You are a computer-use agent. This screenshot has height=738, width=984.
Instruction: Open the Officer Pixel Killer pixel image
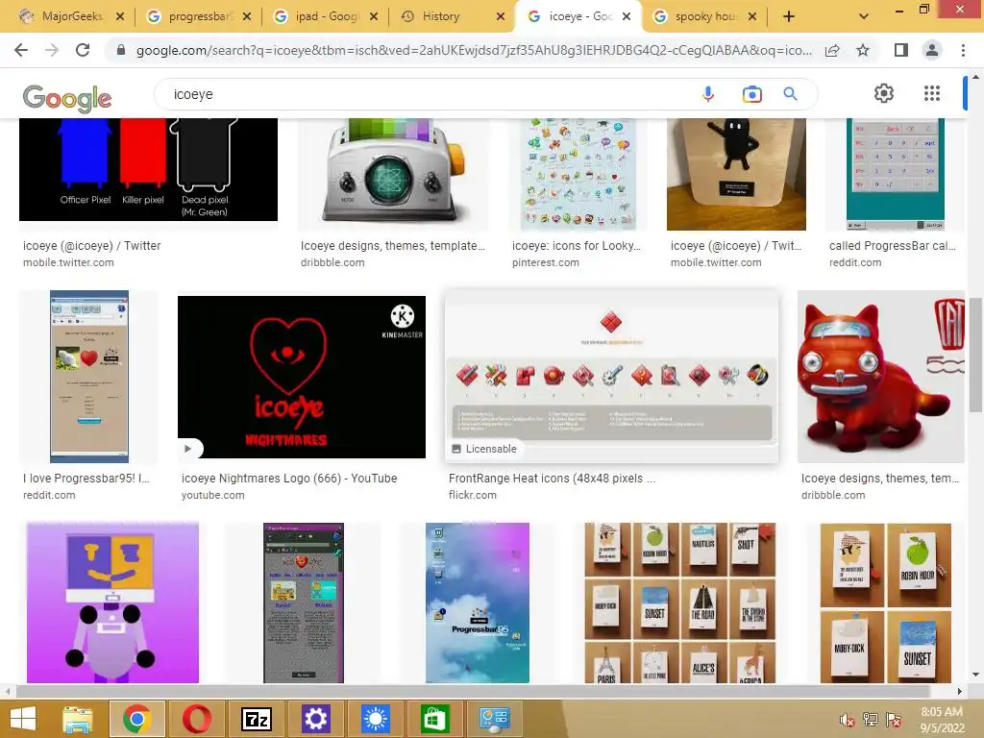(148, 169)
